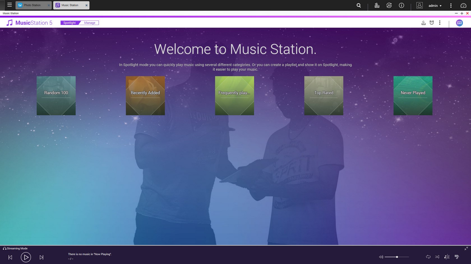
Task: Open the top bar more options menu
Action: [451, 6]
